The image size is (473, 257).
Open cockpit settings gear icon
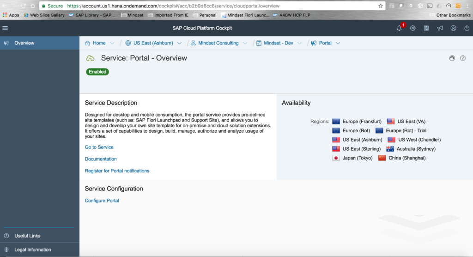[412, 28]
